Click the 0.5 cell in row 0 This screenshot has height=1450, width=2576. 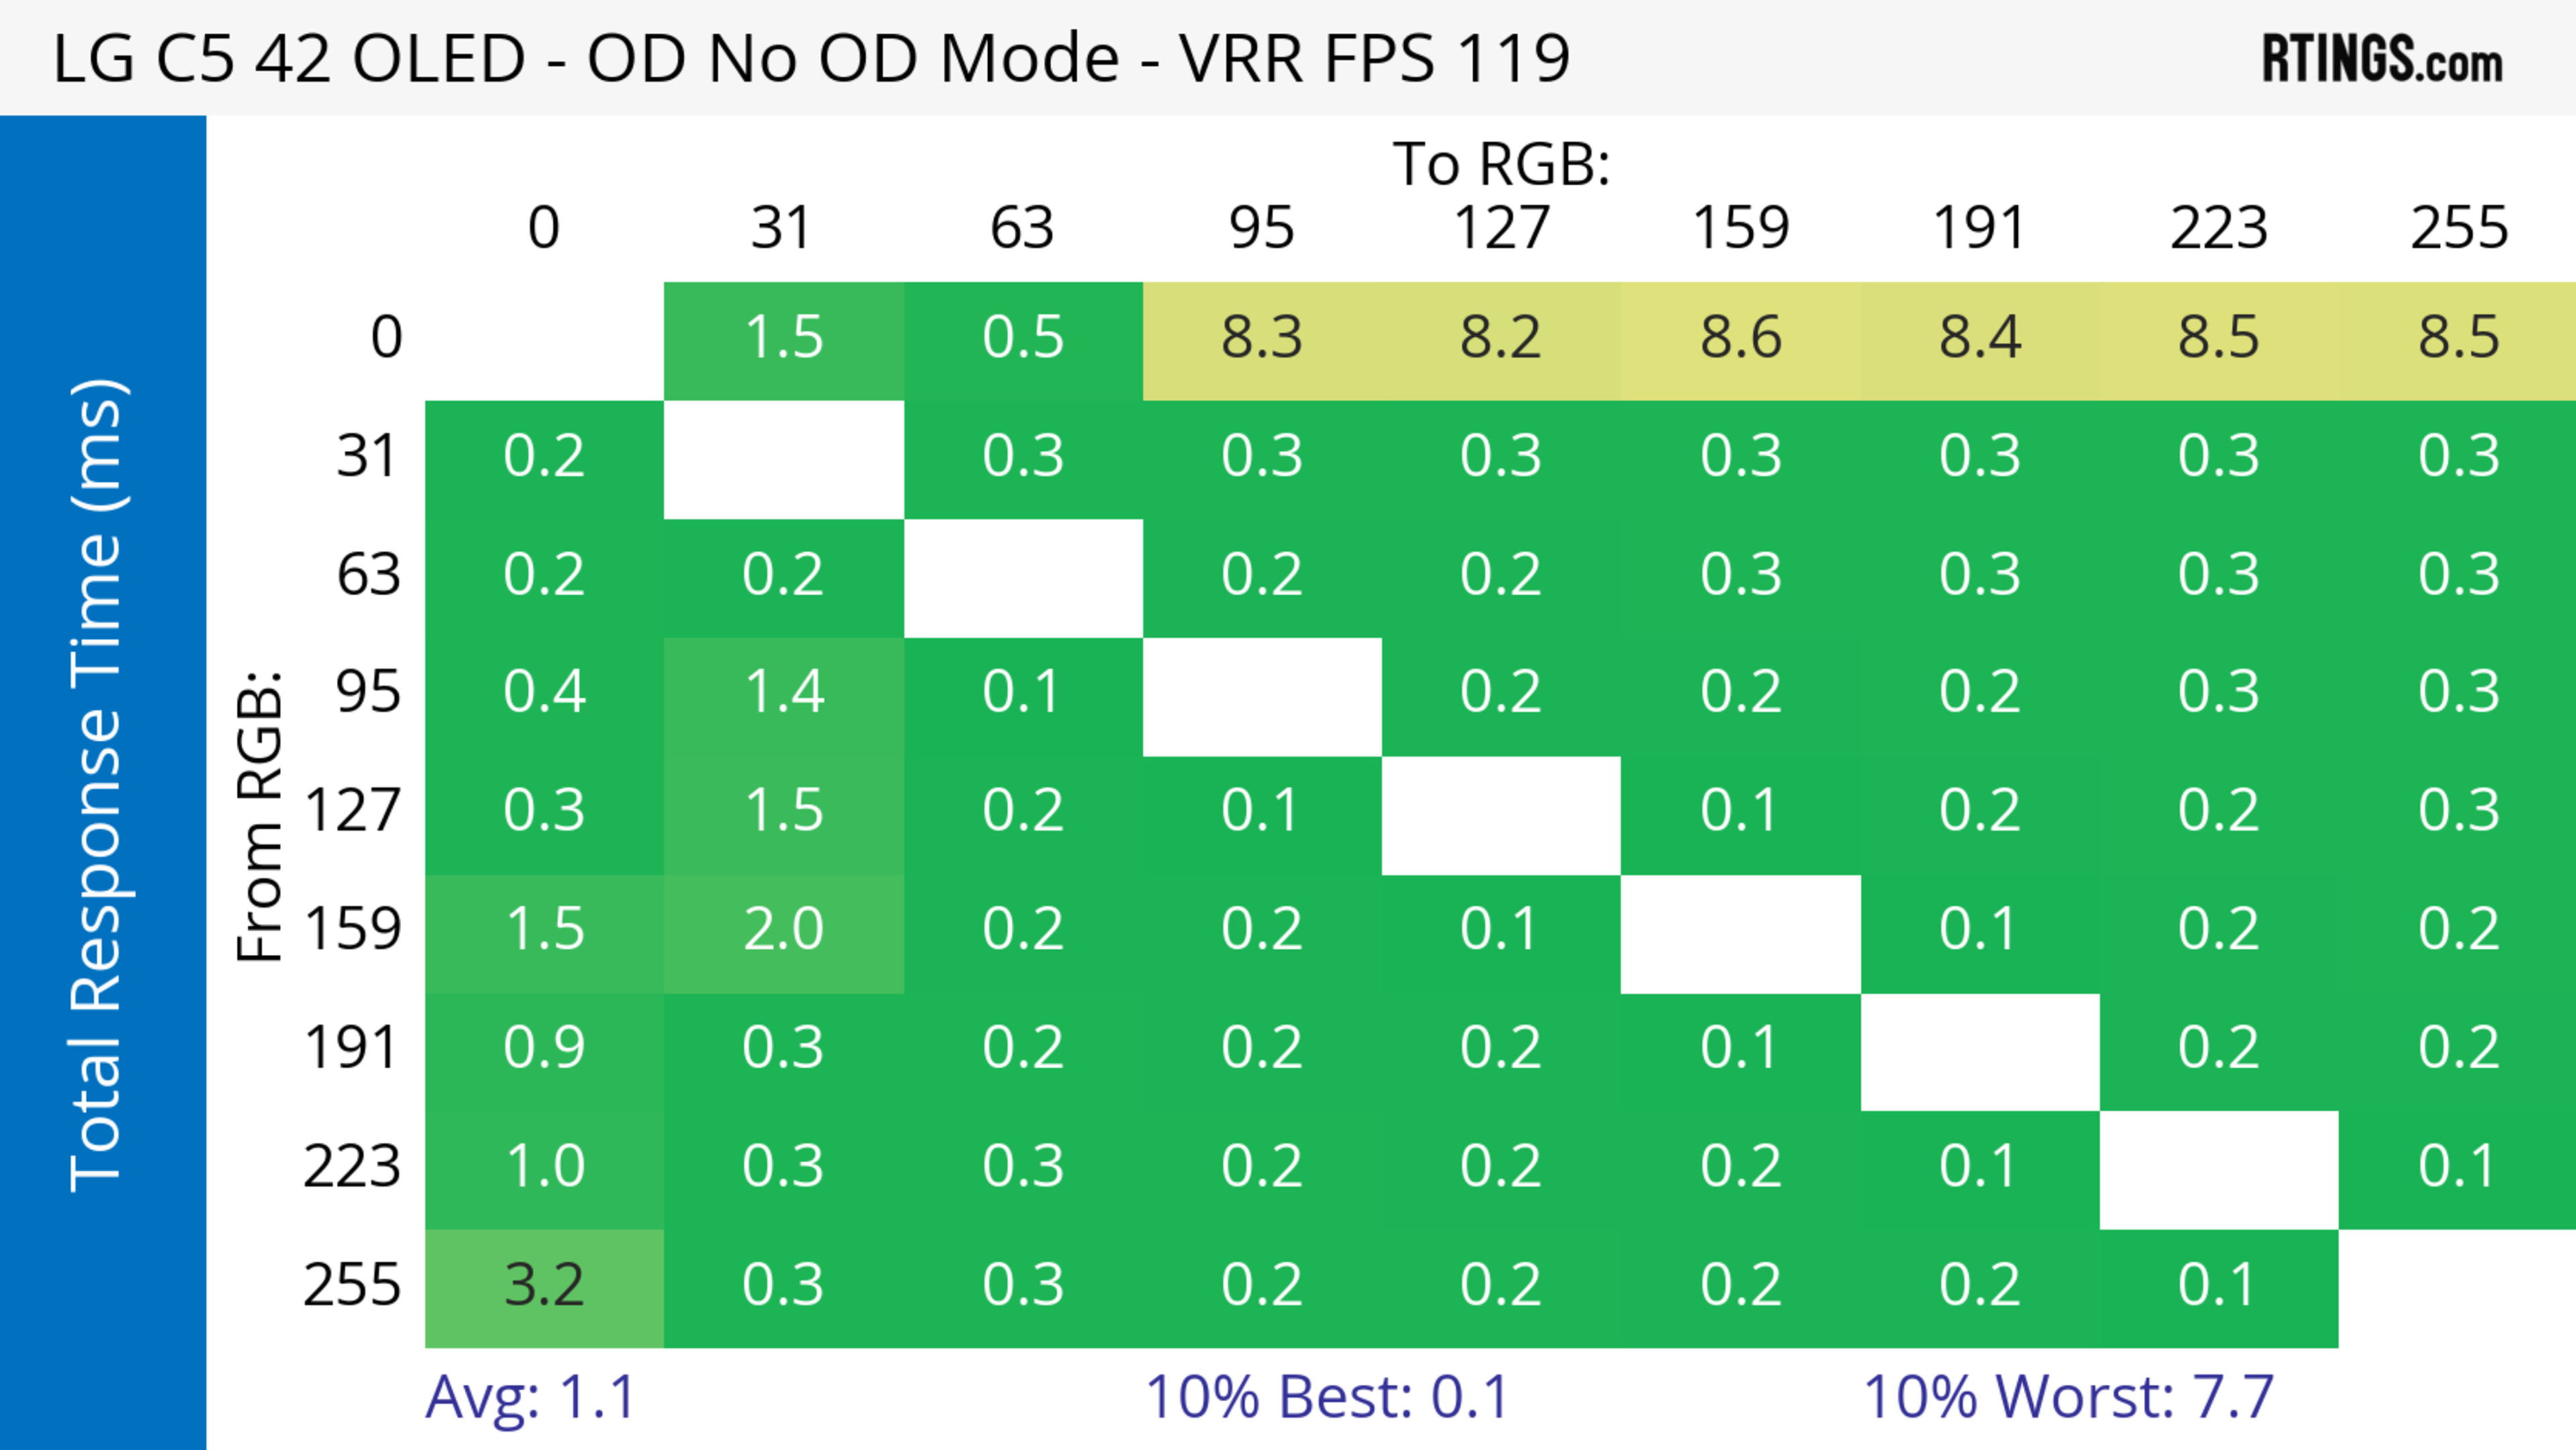pyautogui.click(x=1022, y=337)
